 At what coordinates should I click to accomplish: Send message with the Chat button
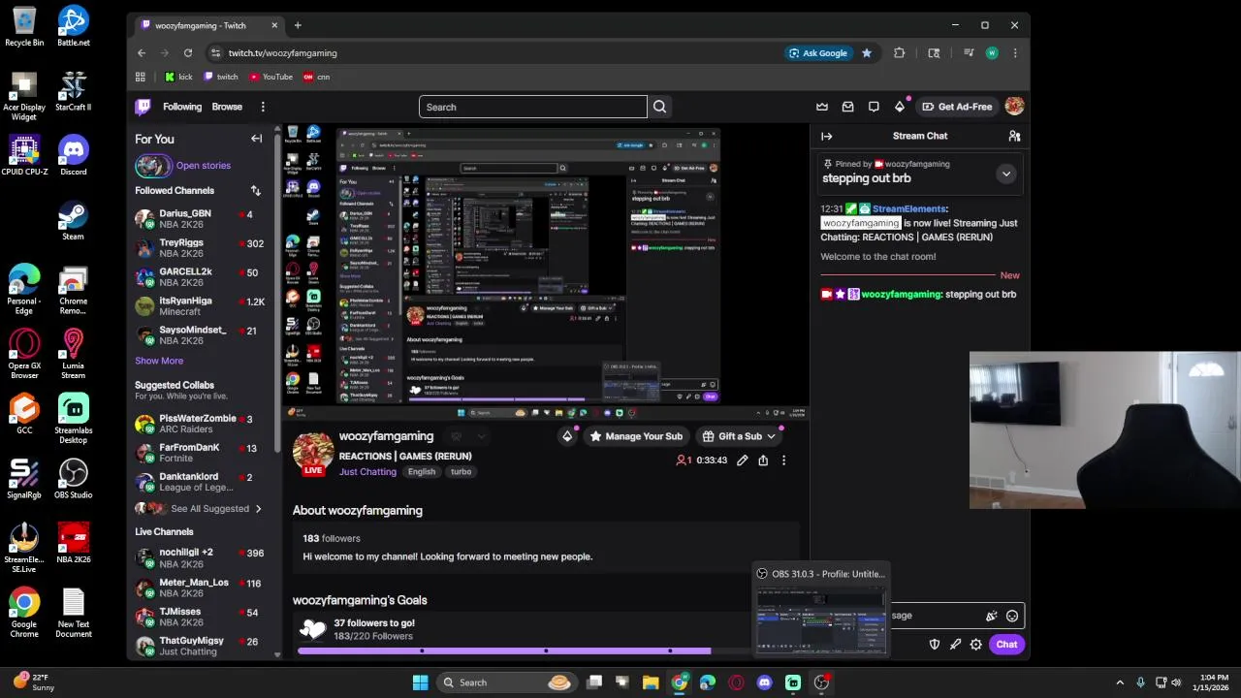[1006, 644]
